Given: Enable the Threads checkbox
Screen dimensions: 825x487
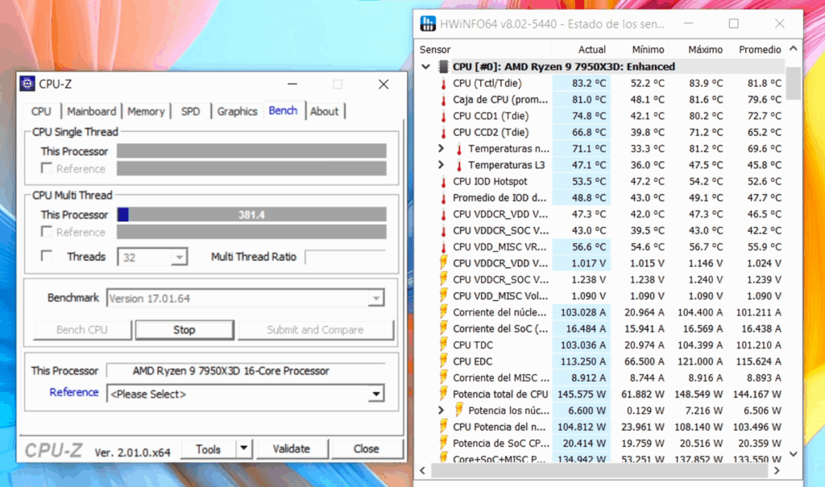Looking at the screenshot, I should (48, 257).
